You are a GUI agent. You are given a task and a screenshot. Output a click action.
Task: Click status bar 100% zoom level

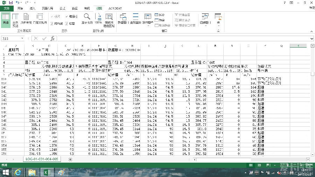[x=309, y=165]
